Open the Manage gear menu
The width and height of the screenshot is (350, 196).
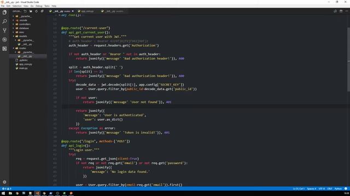pyautogui.click(x=4, y=182)
